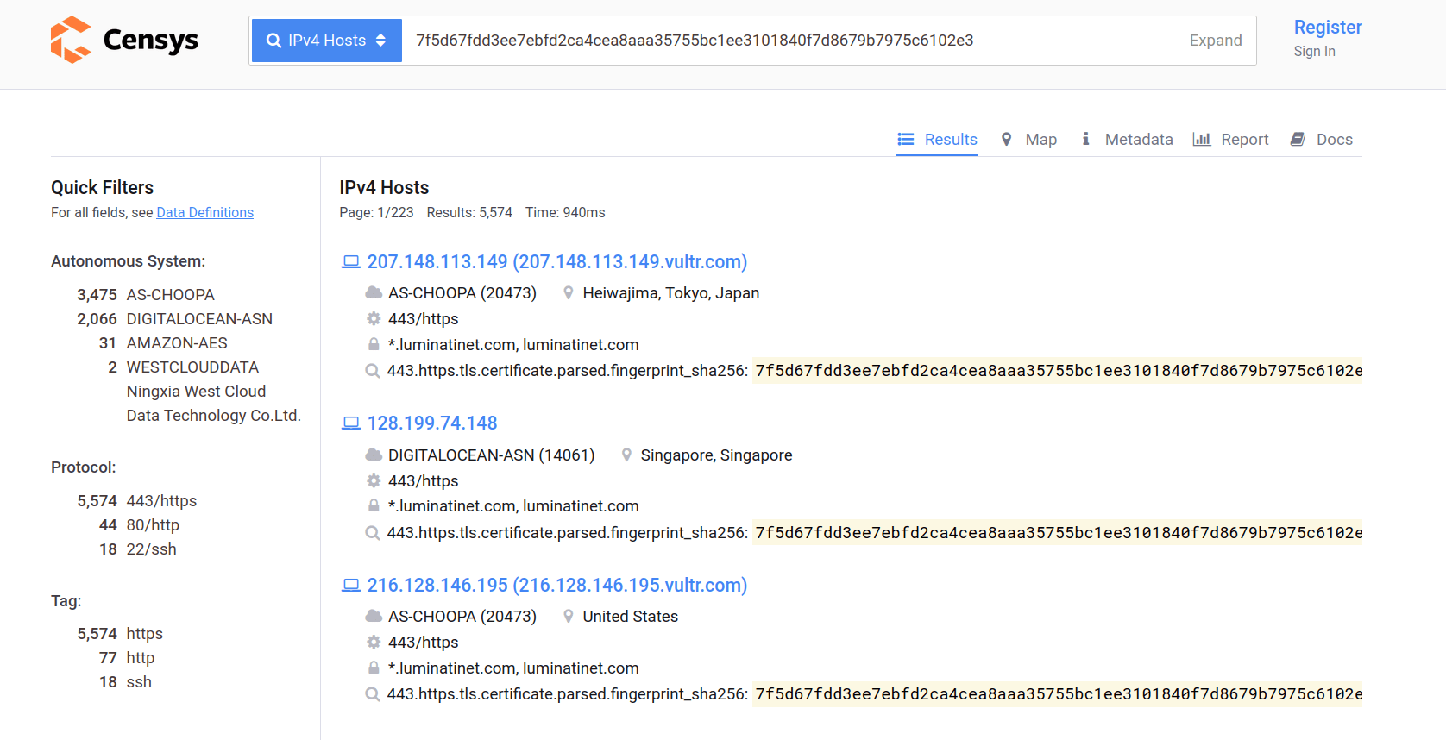Switch to the Results tab
Viewport: 1446px width, 740px height.
937,140
